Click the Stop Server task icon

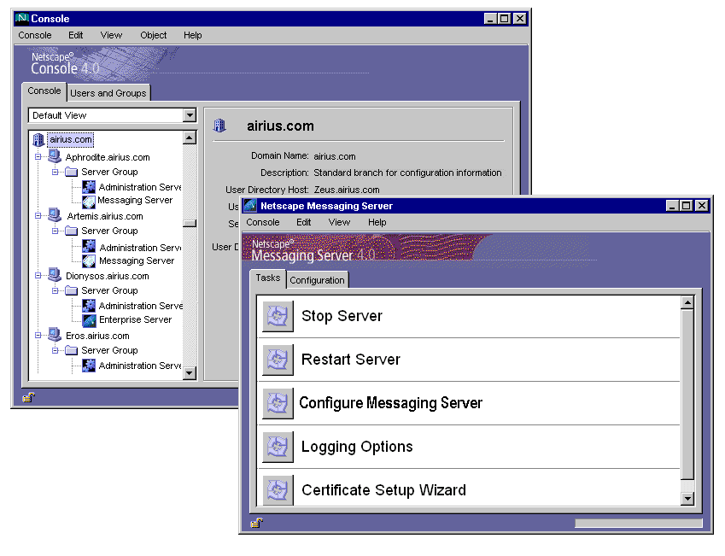(x=278, y=316)
